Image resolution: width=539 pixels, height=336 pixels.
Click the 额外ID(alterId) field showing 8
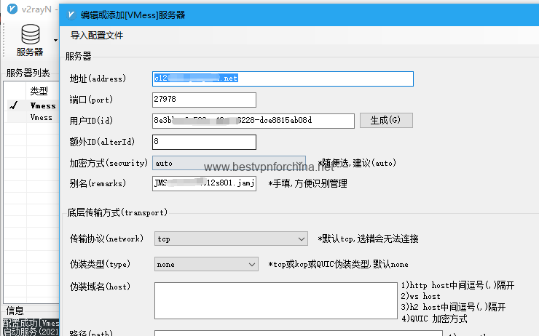click(x=204, y=142)
